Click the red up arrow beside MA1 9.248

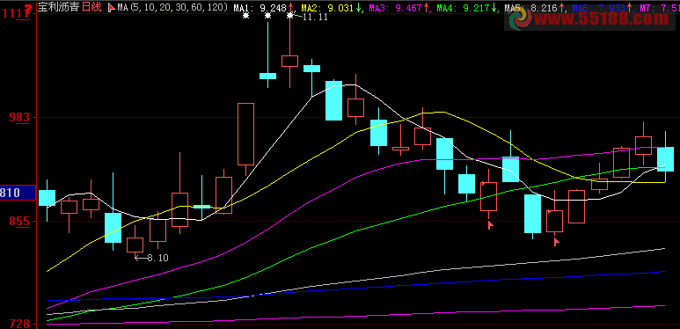290,7
